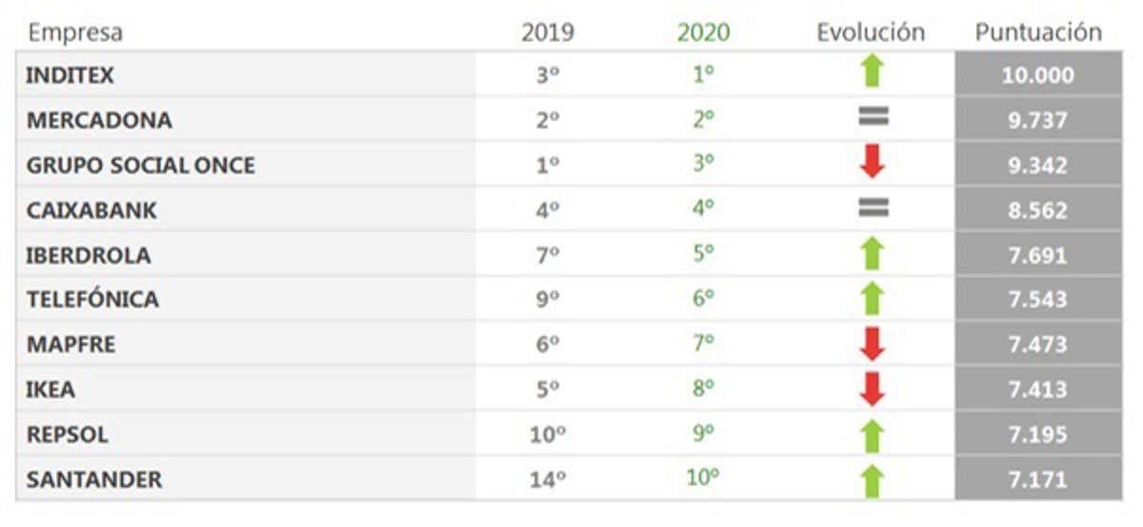Viewport: 1143px width, 527px height.
Task: Click the green 2020 column header
Action: (703, 32)
